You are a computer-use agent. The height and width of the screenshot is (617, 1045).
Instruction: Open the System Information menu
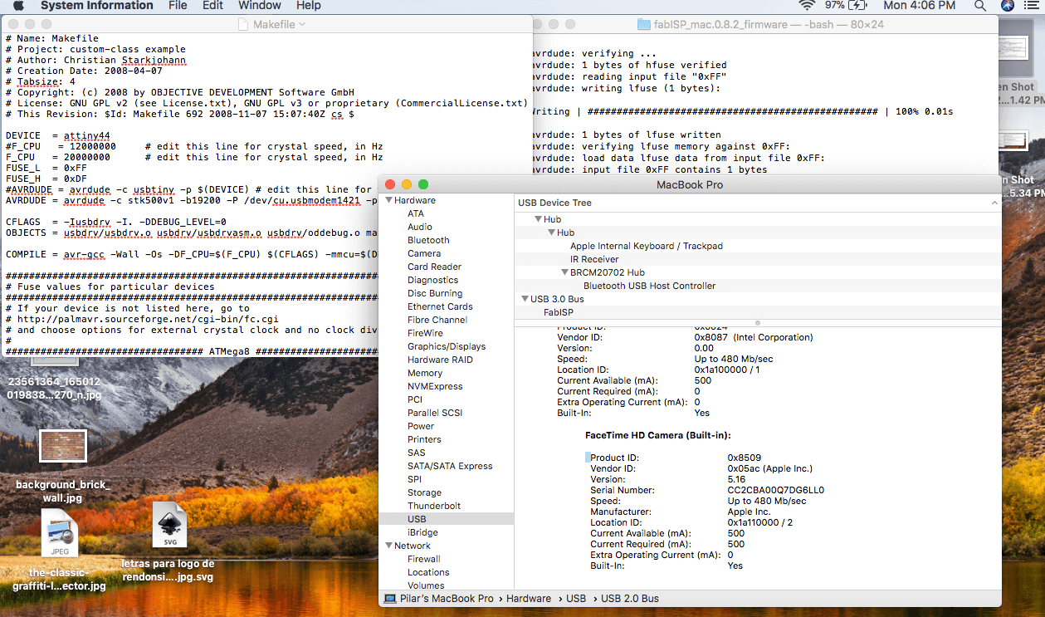click(x=96, y=6)
